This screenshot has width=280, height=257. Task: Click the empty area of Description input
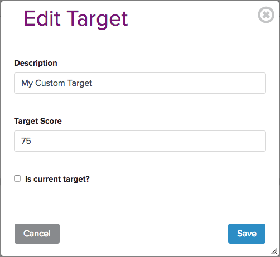tap(178, 83)
